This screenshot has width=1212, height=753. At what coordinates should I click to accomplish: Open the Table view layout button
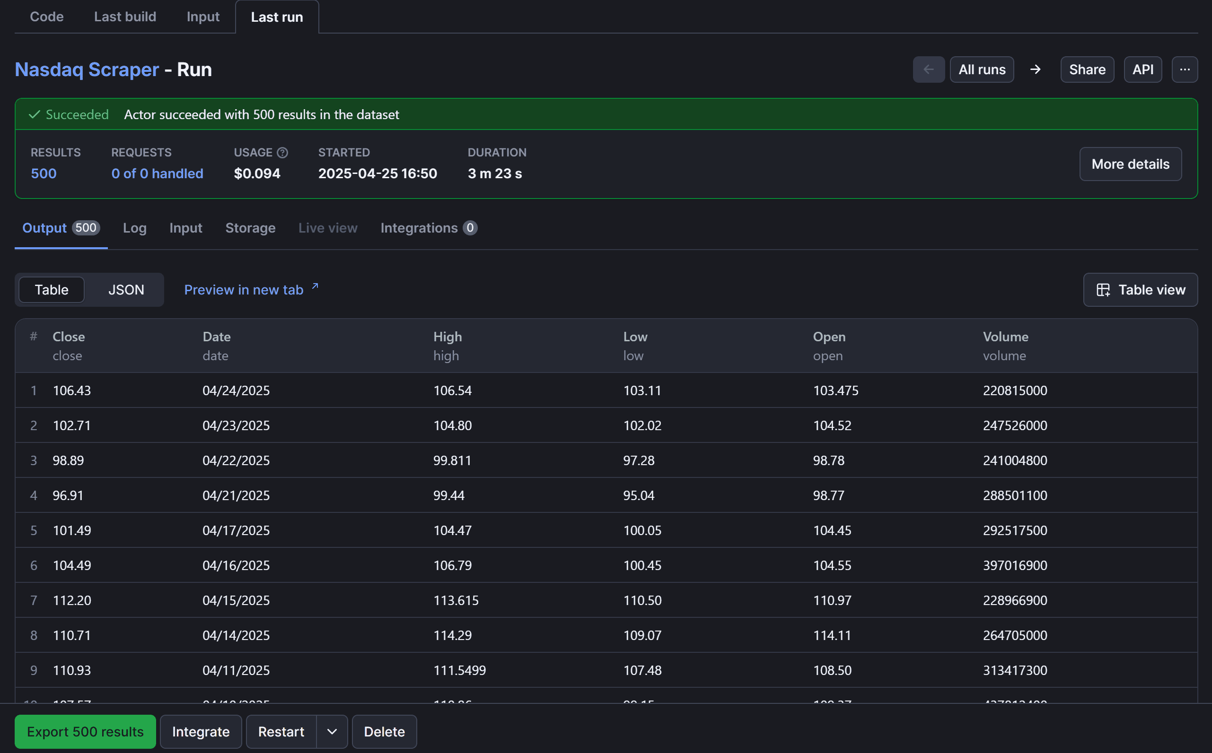click(x=1140, y=290)
